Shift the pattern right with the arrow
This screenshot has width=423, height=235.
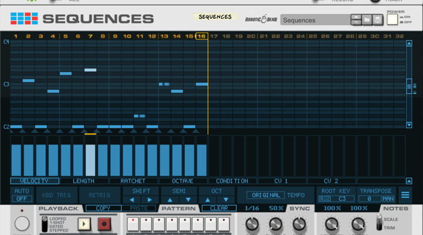click(x=150, y=200)
